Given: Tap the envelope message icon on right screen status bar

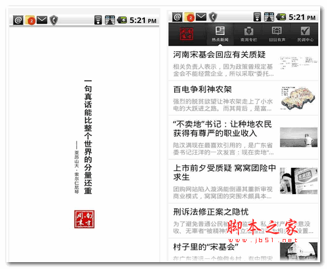Looking at the screenshot, I should coord(201,17).
